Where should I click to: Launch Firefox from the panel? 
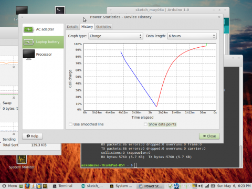27,186
